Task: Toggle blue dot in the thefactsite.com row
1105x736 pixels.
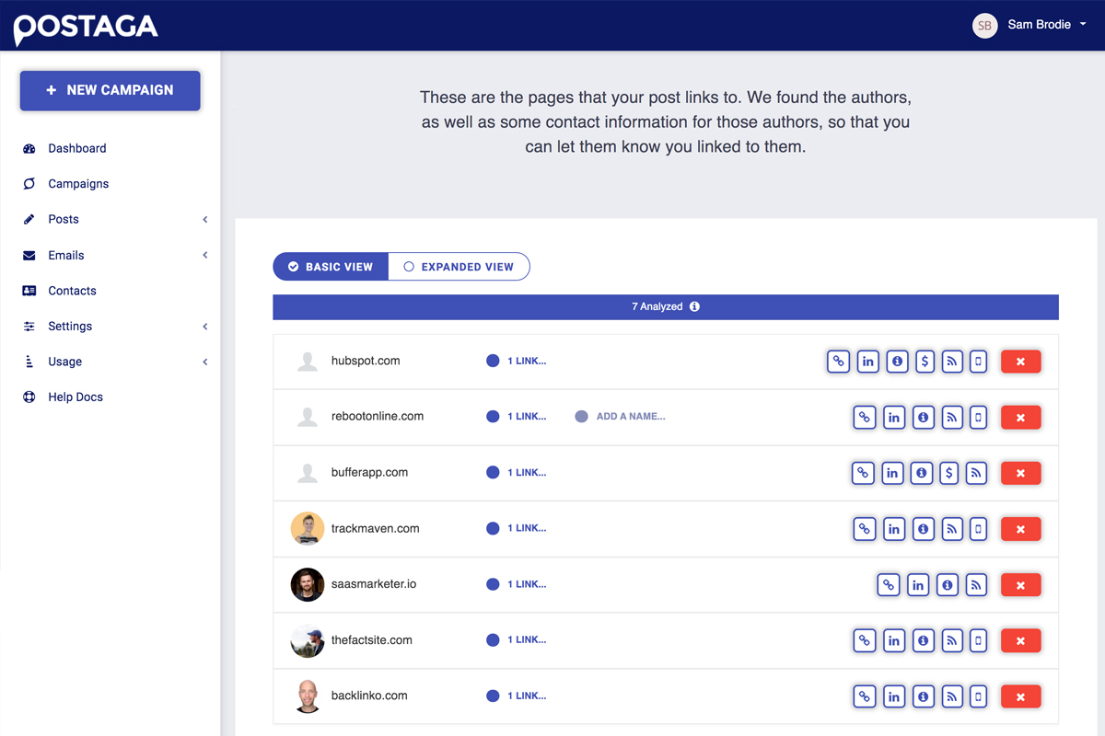Action: click(493, 639)
